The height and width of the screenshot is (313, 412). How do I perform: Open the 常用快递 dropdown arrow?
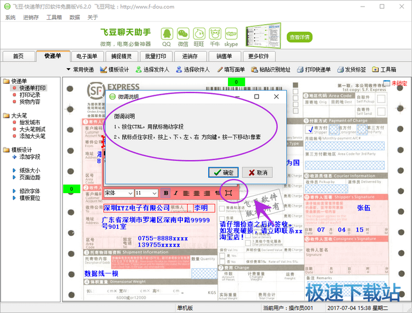(x=68, y=69)
